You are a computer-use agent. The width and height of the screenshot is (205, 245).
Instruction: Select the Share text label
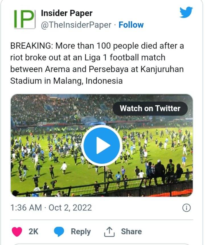pos(131,232)
